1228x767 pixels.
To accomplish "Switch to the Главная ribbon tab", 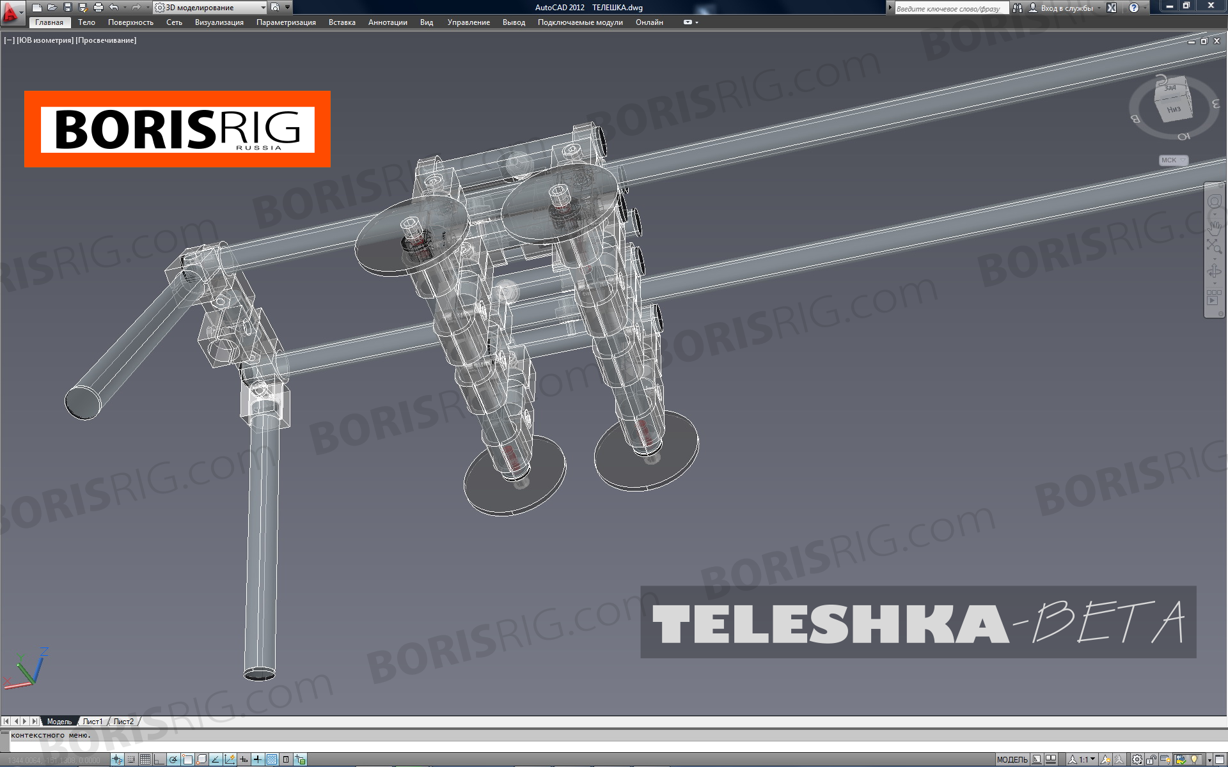I will pyautogui.click(x=49, y=22).
